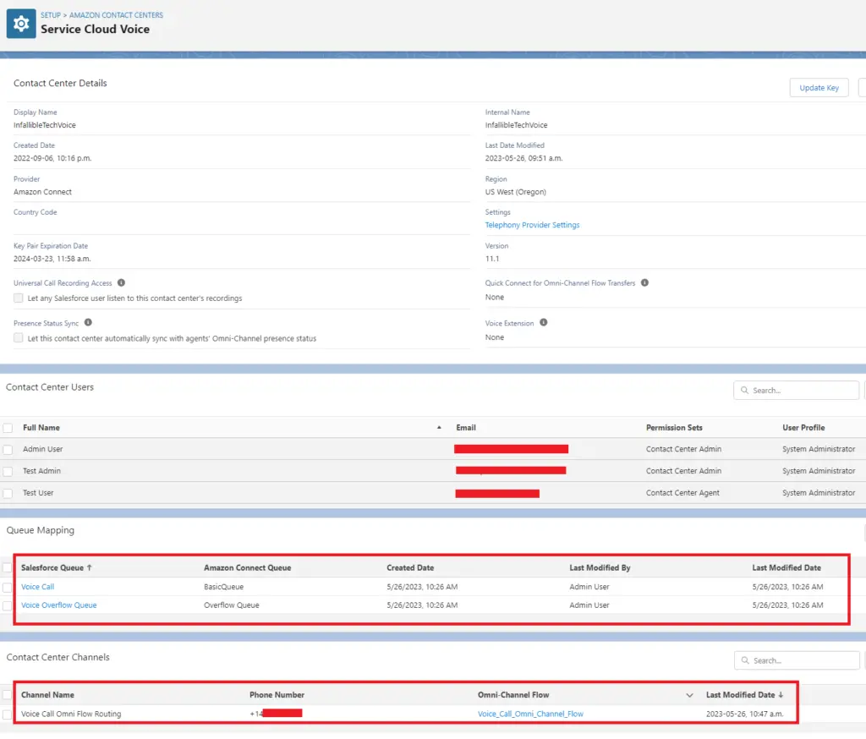This screenshot has height=739, width=866.
Task: Open Omni-Channel Flow column dropdown chevron
Action: [689, 695]
